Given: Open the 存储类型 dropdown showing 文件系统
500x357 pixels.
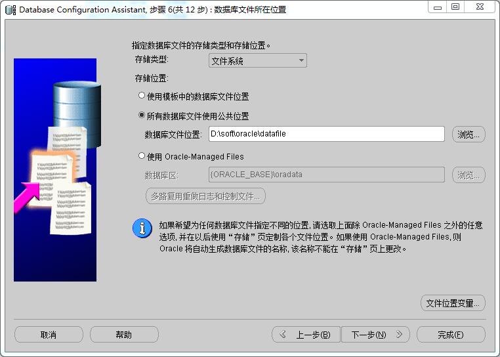Looking at the screenshot, I should [x=258, y=60].
